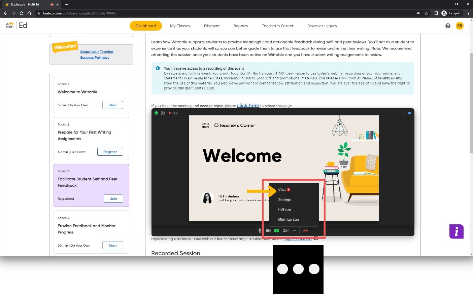Expand the tab search chevron

pyautogui.click(x=434, y=4)
